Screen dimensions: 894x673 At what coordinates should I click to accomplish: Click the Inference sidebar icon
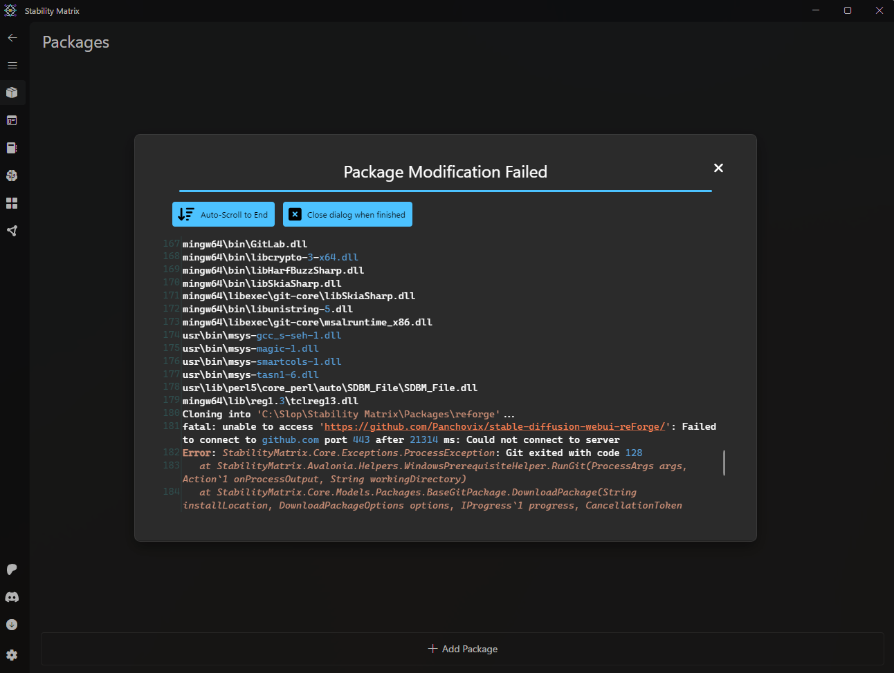[x=12, y=120]
